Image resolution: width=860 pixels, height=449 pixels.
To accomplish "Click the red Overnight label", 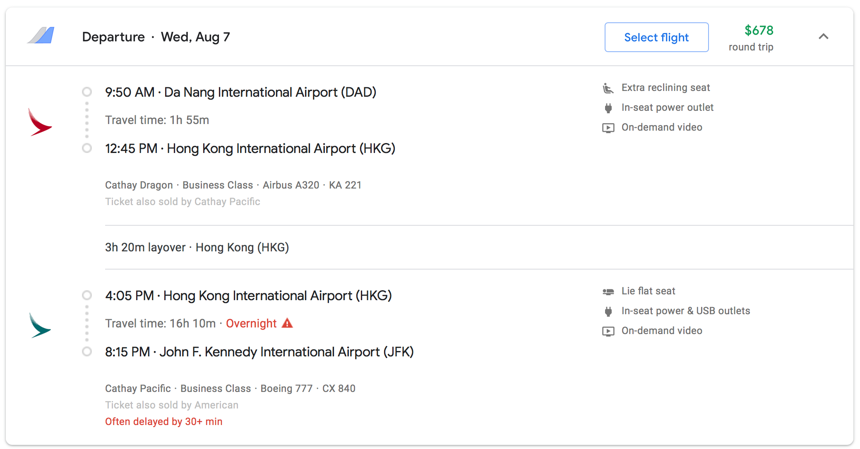I will pyautogui.click(x=251, y=323).
